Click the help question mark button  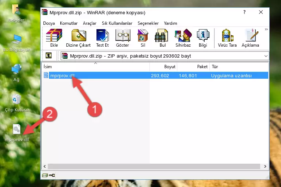pyautogui.click(x=244, y=12)
